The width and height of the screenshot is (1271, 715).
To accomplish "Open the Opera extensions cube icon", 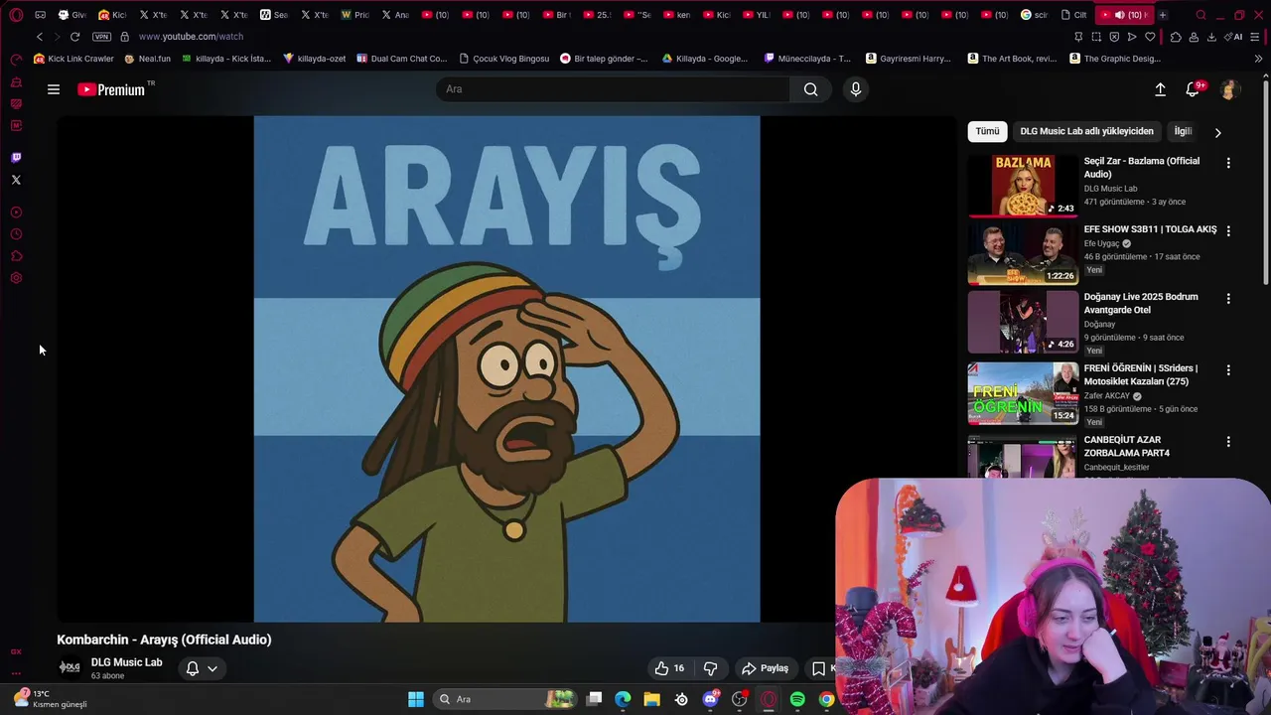I will click(1176, 37).
